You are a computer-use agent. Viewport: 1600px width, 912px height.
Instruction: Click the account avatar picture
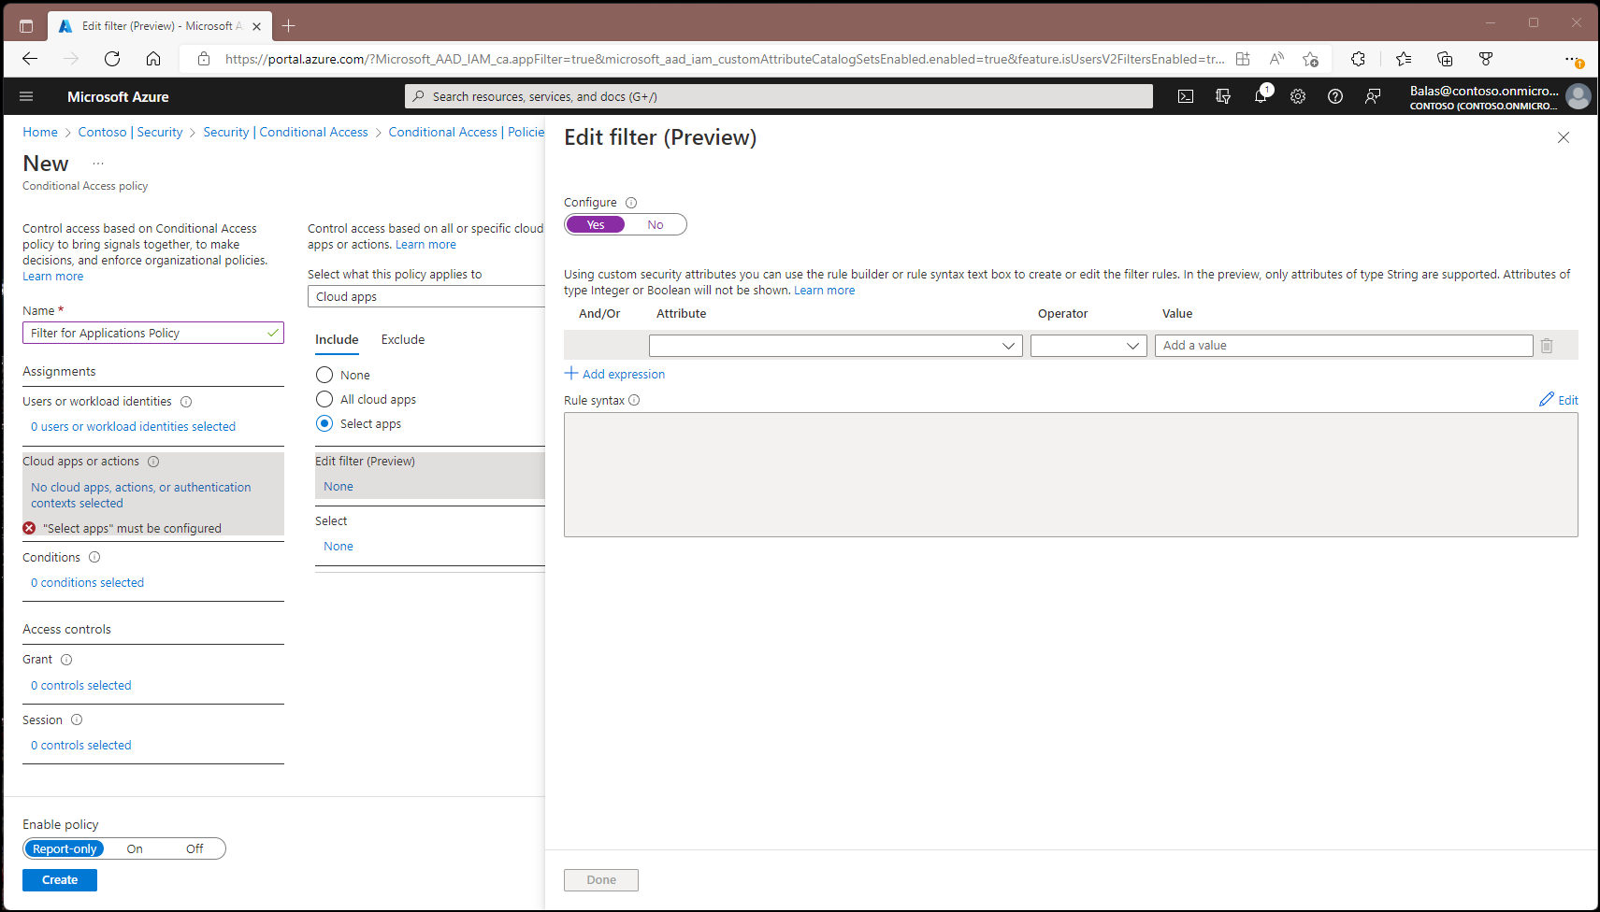[1578, 96]
